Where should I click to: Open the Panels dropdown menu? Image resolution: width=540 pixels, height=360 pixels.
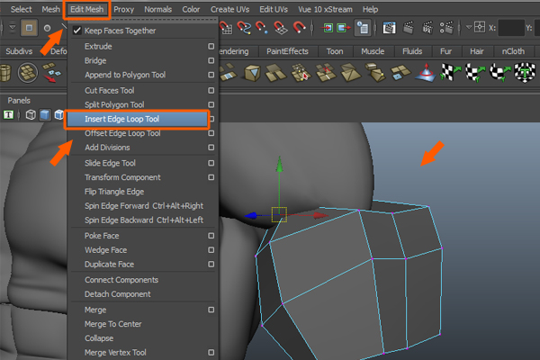click(x=19, y=100)
